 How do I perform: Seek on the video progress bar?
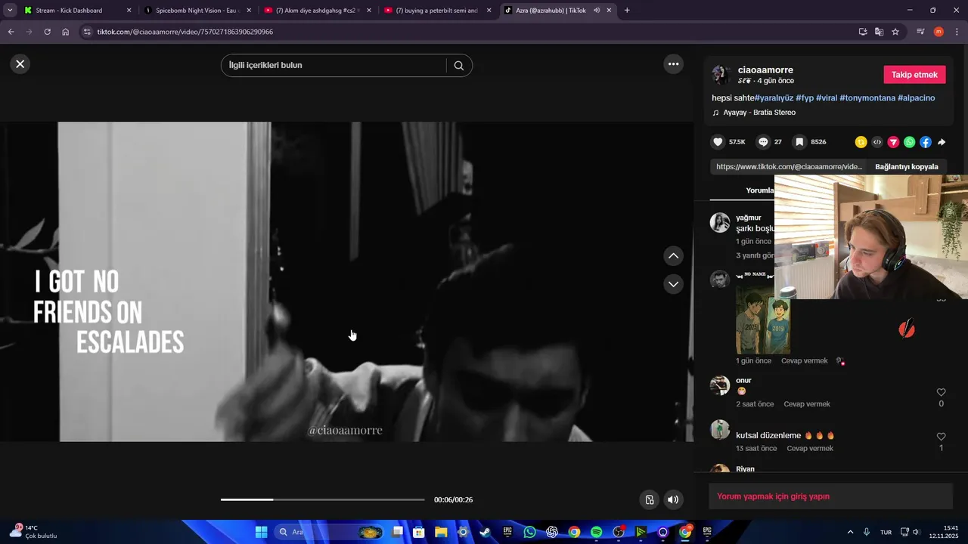click(x=323, y=499)
